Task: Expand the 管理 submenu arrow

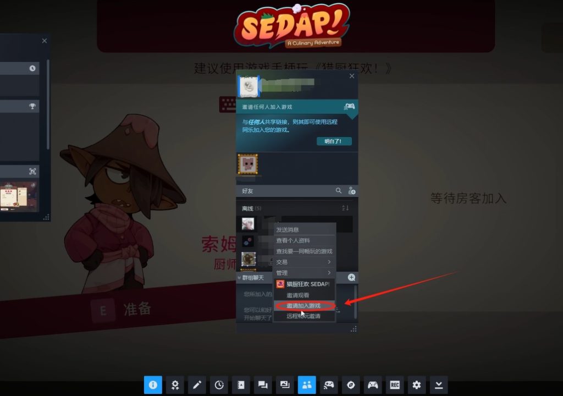Action: (329, 272)
